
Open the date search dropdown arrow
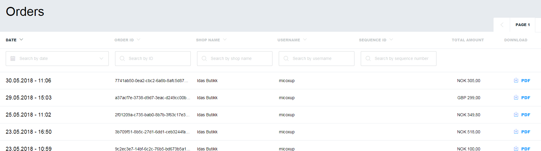[102, 58]
